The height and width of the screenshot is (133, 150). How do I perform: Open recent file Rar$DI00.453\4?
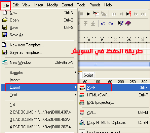[x=39, y=120]
